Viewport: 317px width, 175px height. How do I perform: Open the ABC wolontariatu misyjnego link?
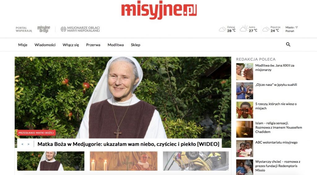pos(276,142)
